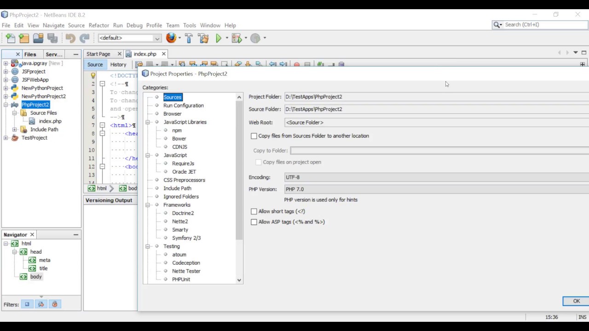Switch to the History view tab
This screenshot has height=331, width=589.
coord(118,65)
